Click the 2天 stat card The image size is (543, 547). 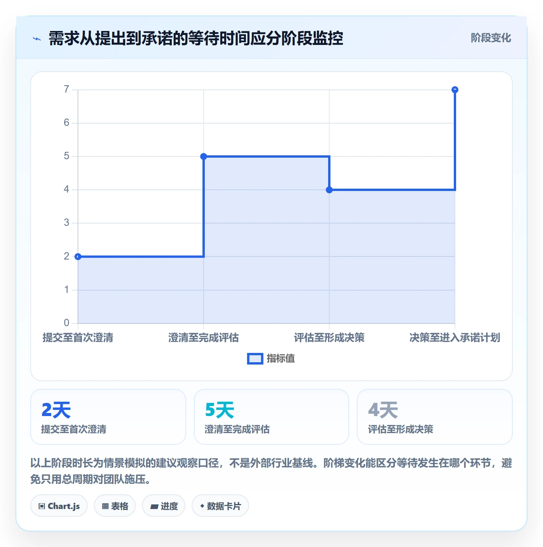[x=108, y=417]
